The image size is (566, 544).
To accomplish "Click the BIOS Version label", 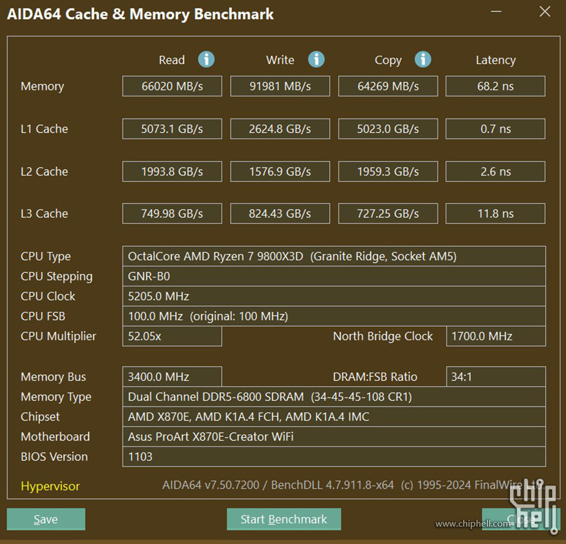I will pyautogui.click(x=54, y=457).
